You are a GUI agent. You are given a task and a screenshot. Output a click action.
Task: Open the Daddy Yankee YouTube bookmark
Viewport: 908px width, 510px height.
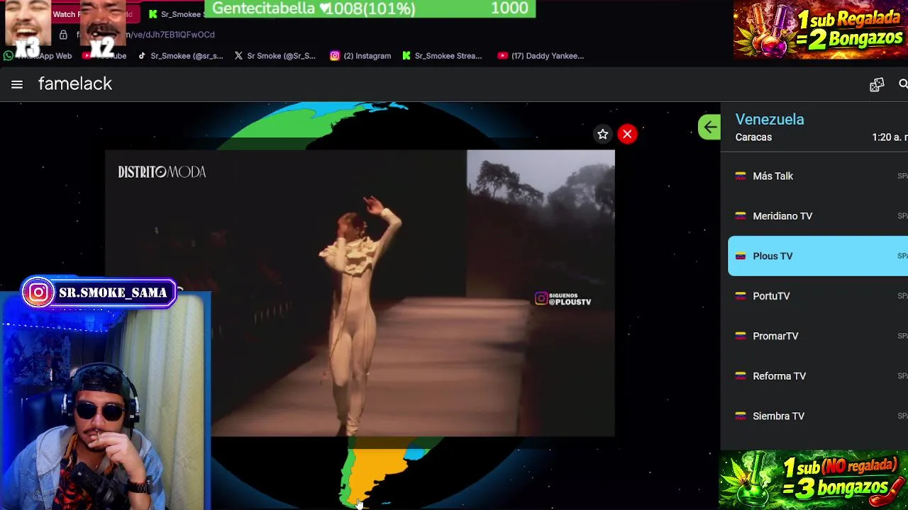[541, 55]
